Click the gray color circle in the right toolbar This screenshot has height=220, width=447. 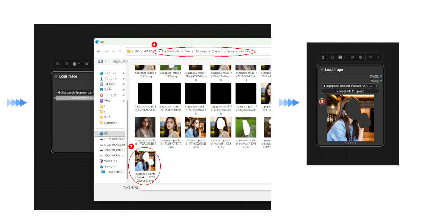point(340,57)
